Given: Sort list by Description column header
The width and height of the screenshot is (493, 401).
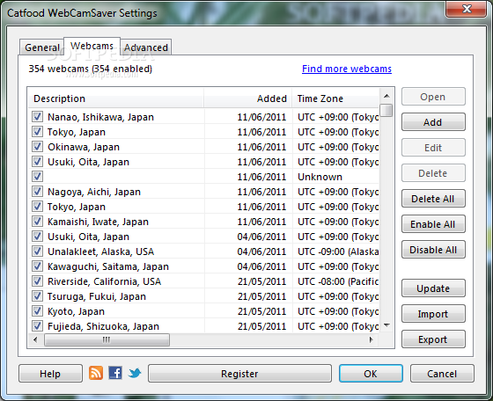Looking at the screenshot, I should click(x=115, y=98).
